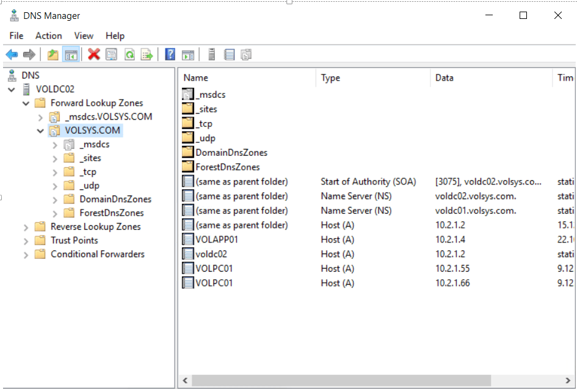577x389 pixels.
Task: Click the red Delete icon
Action: click(x=93, y=55)
